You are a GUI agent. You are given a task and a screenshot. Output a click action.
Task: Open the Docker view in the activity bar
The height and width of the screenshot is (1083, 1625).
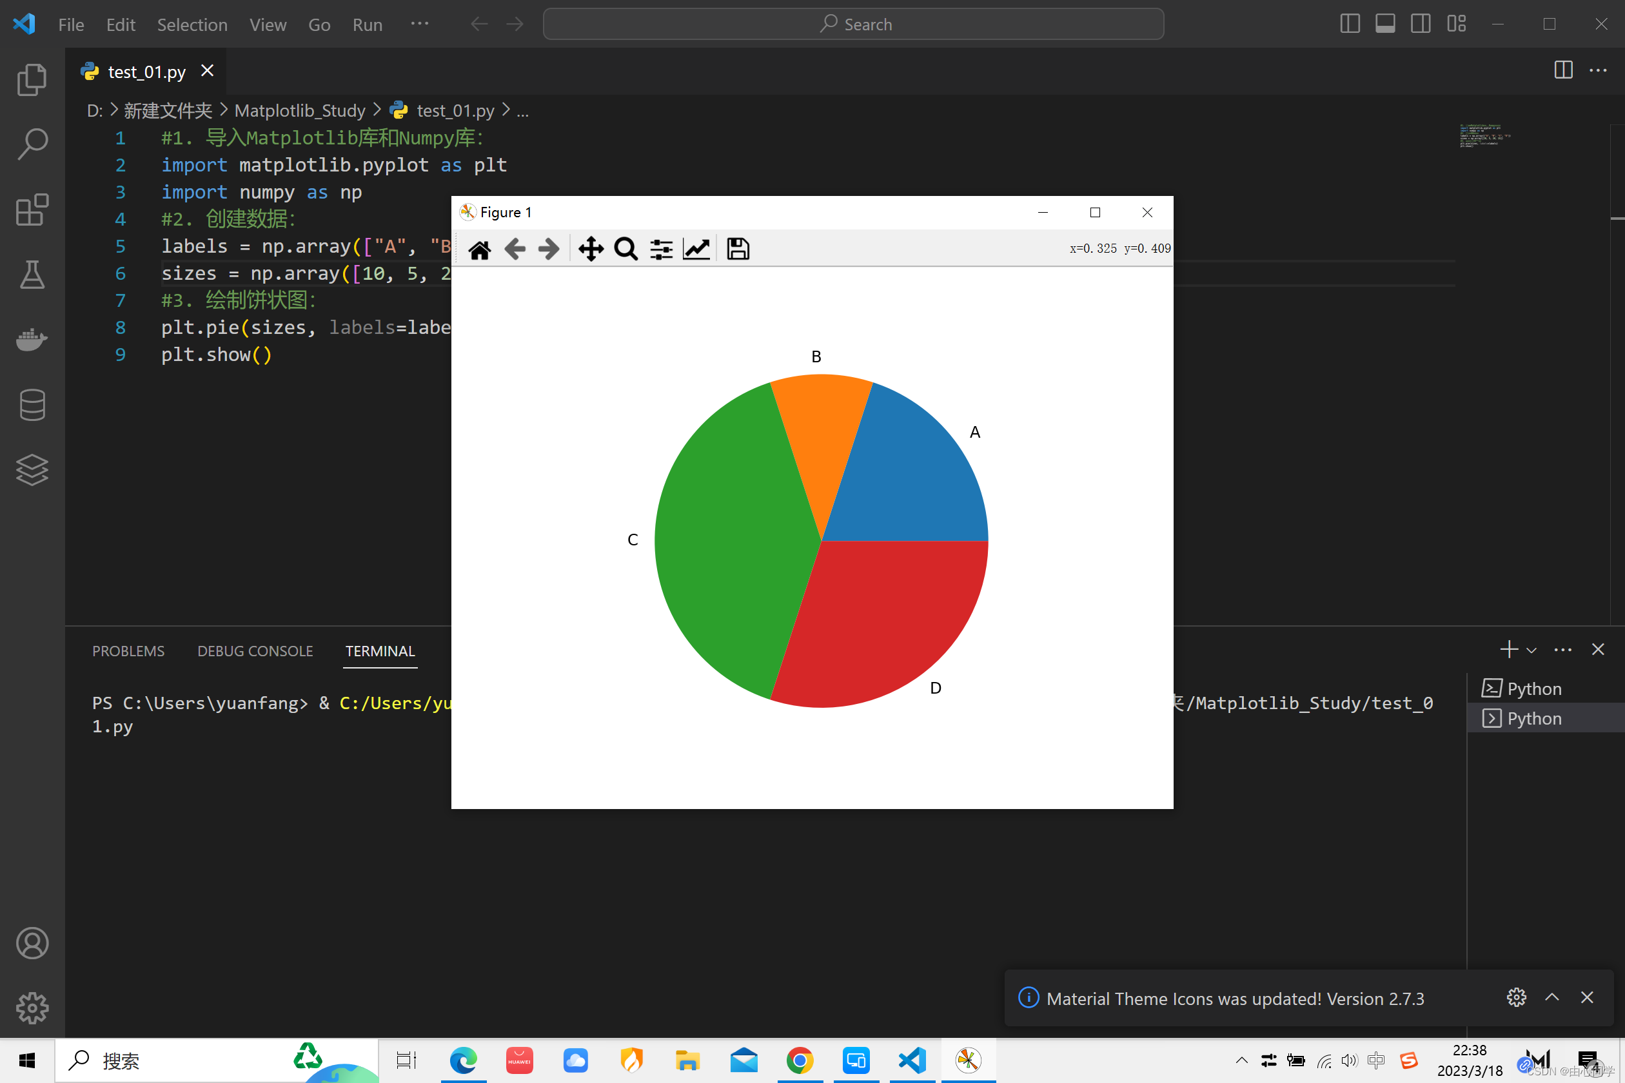(x=32, y=340)
